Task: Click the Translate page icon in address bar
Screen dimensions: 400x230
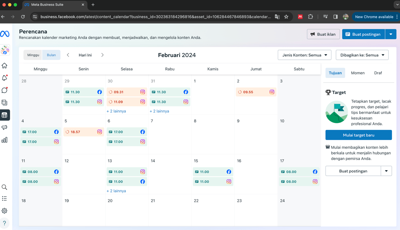Action: click(x=277, y=17)
